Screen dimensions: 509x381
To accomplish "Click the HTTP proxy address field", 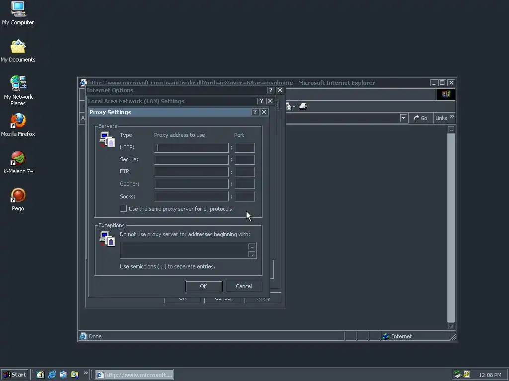I will [191, 148].
